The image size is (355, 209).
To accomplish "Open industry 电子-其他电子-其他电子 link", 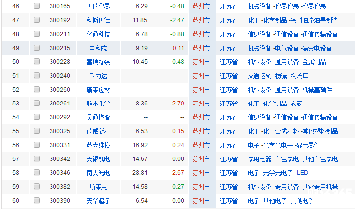I will point(281,201).
